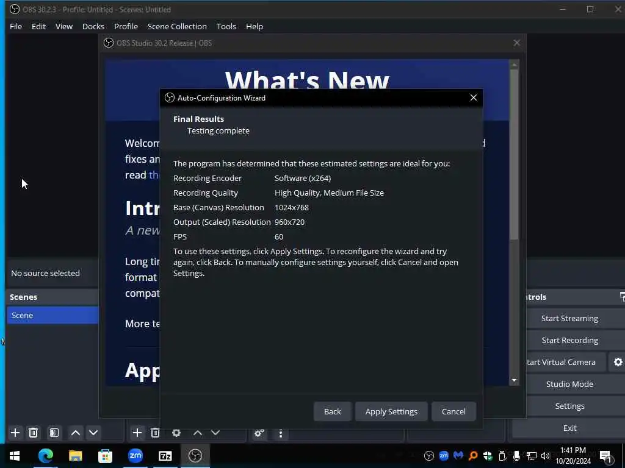Click 'High Quality, Medium File Size' value
Screen dimensions: 625x468
click(x=329, y=193)
